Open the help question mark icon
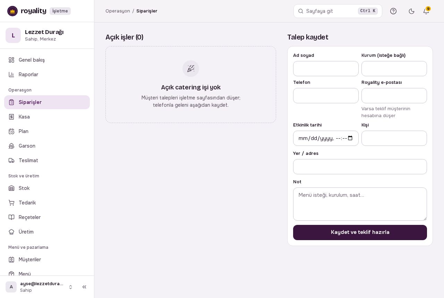Viewport: 444px width, 298px height. tap(393, 11)
